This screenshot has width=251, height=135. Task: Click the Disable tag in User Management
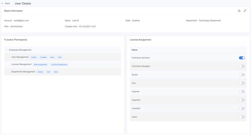[x=43, y=57]
